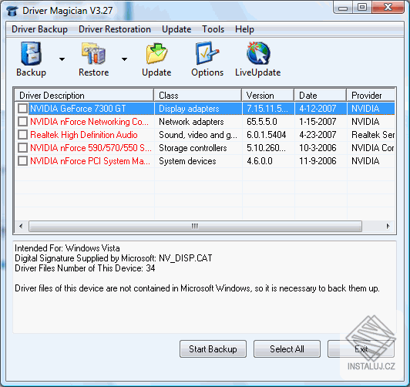
Task: Click the horizontal scrollbar thumb of driver list
Action: click(195, 226)
